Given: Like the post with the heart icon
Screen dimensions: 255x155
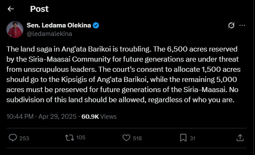Looking at the screenshot, I should (x=126, y=138).
